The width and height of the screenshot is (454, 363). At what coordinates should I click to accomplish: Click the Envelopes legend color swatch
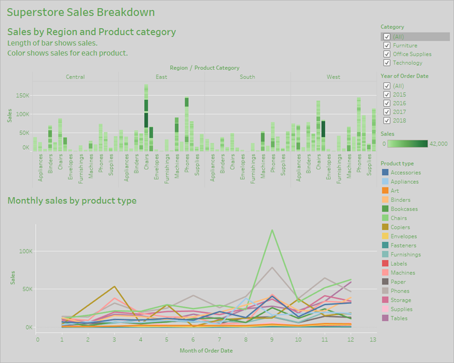click(385, 236)
